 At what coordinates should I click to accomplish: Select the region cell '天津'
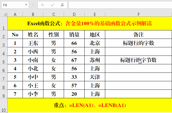pos(95,77)
